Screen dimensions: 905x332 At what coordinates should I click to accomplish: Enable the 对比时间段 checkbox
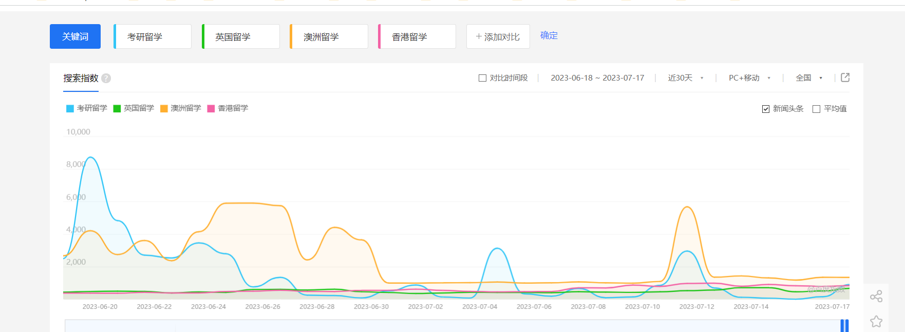[x=482, y=78]
